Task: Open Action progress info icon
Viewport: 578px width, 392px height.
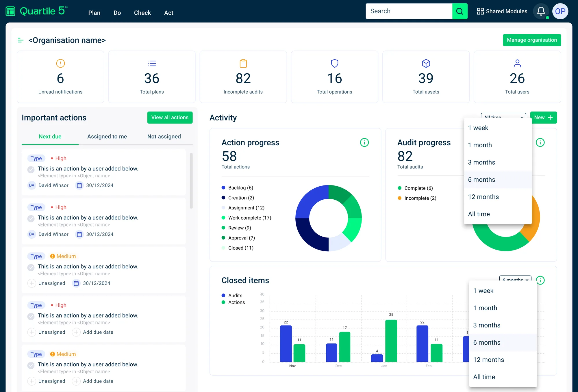Action: tap(364, 142)
